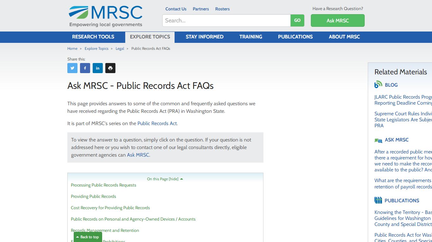The height and width of the screenshot is (242, 432).
Task: Go to Home breadcrumb
Action: tap(72, 49)
